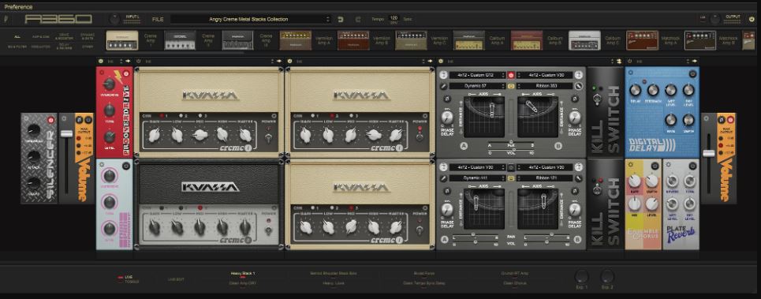Open the upper cabinet's 4x12 - Custom V30 dropdown
Viewport: 761px width, 299px height.
point(545,75)
